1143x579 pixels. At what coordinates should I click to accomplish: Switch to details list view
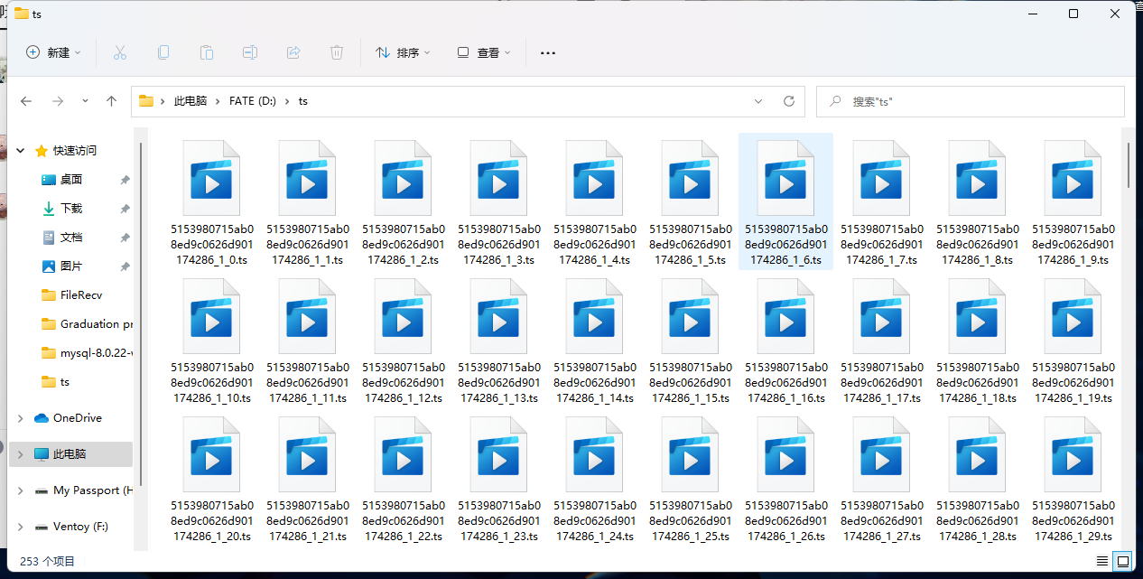(1102, 561)
